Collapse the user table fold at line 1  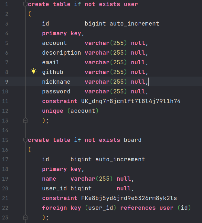(25, 5)
